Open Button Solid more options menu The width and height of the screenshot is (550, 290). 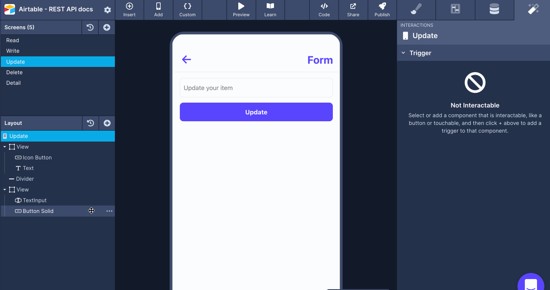click(x=109, y=211)
